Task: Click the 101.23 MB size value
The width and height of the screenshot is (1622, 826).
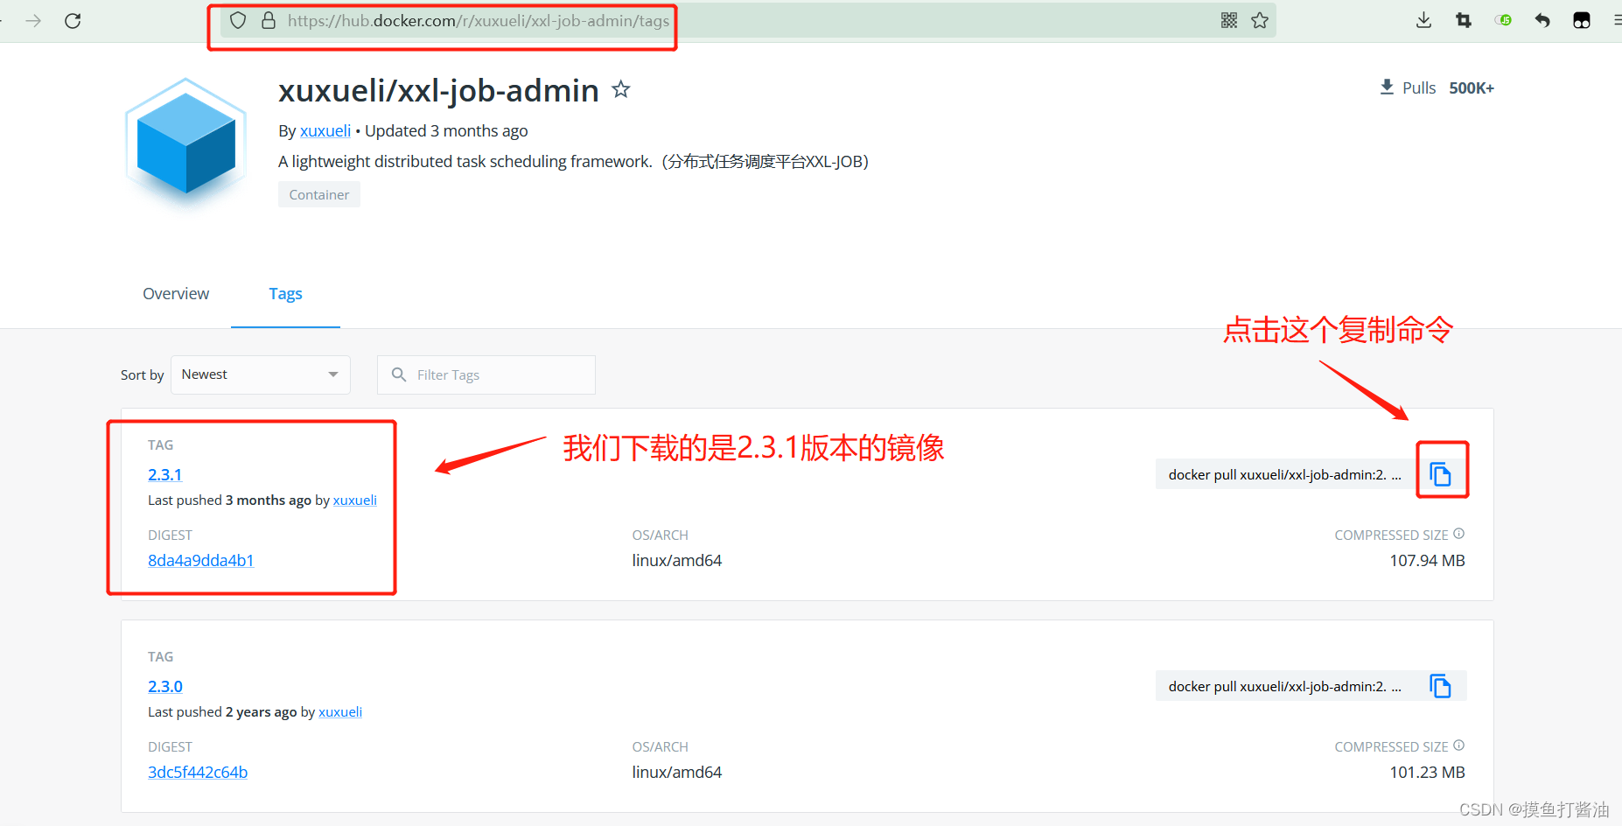Action: click(x=1427, y=772)
